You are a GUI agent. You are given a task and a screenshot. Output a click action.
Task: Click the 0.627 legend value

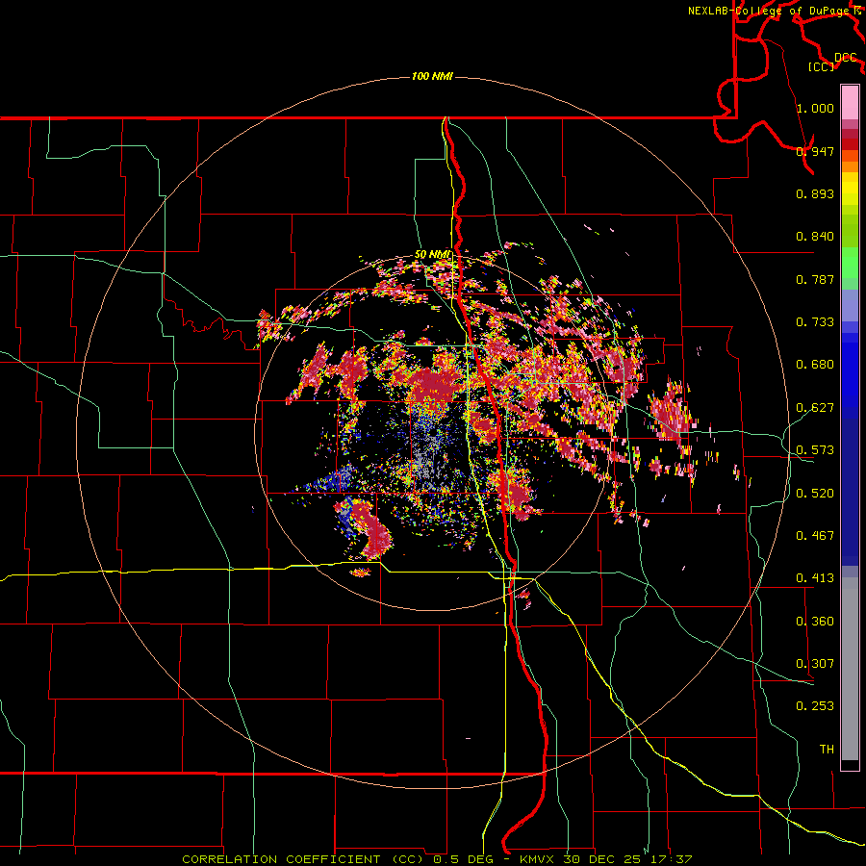point(815,408)
